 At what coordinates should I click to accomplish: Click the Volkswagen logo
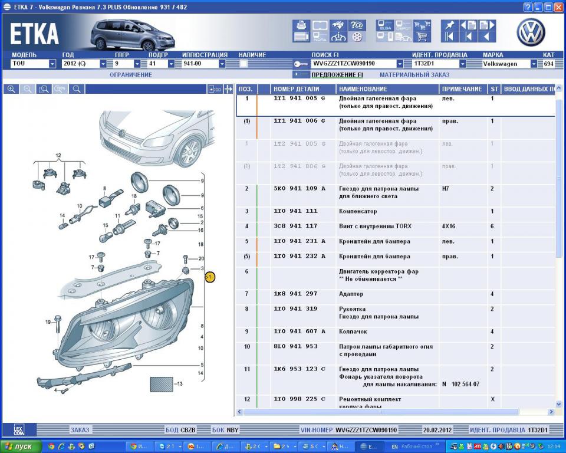531,32
